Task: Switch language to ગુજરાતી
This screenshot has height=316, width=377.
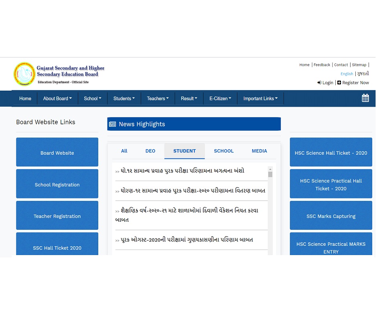Action: point(363,74)
